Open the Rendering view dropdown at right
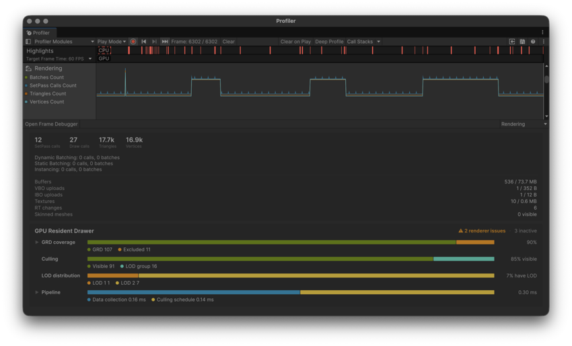Screen dimensions: 572x346 pyautogui.click(x=524, y=124)
